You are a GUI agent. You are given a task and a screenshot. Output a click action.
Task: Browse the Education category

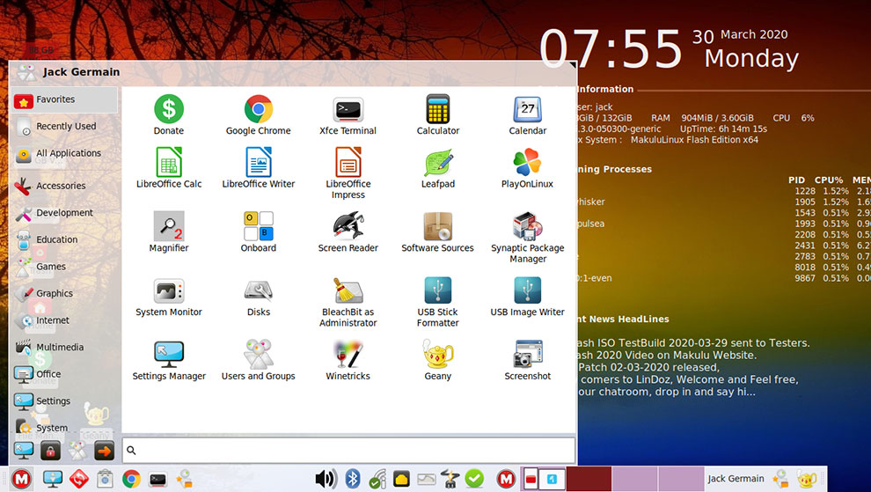pyautogui.click(x=64, y=240)
